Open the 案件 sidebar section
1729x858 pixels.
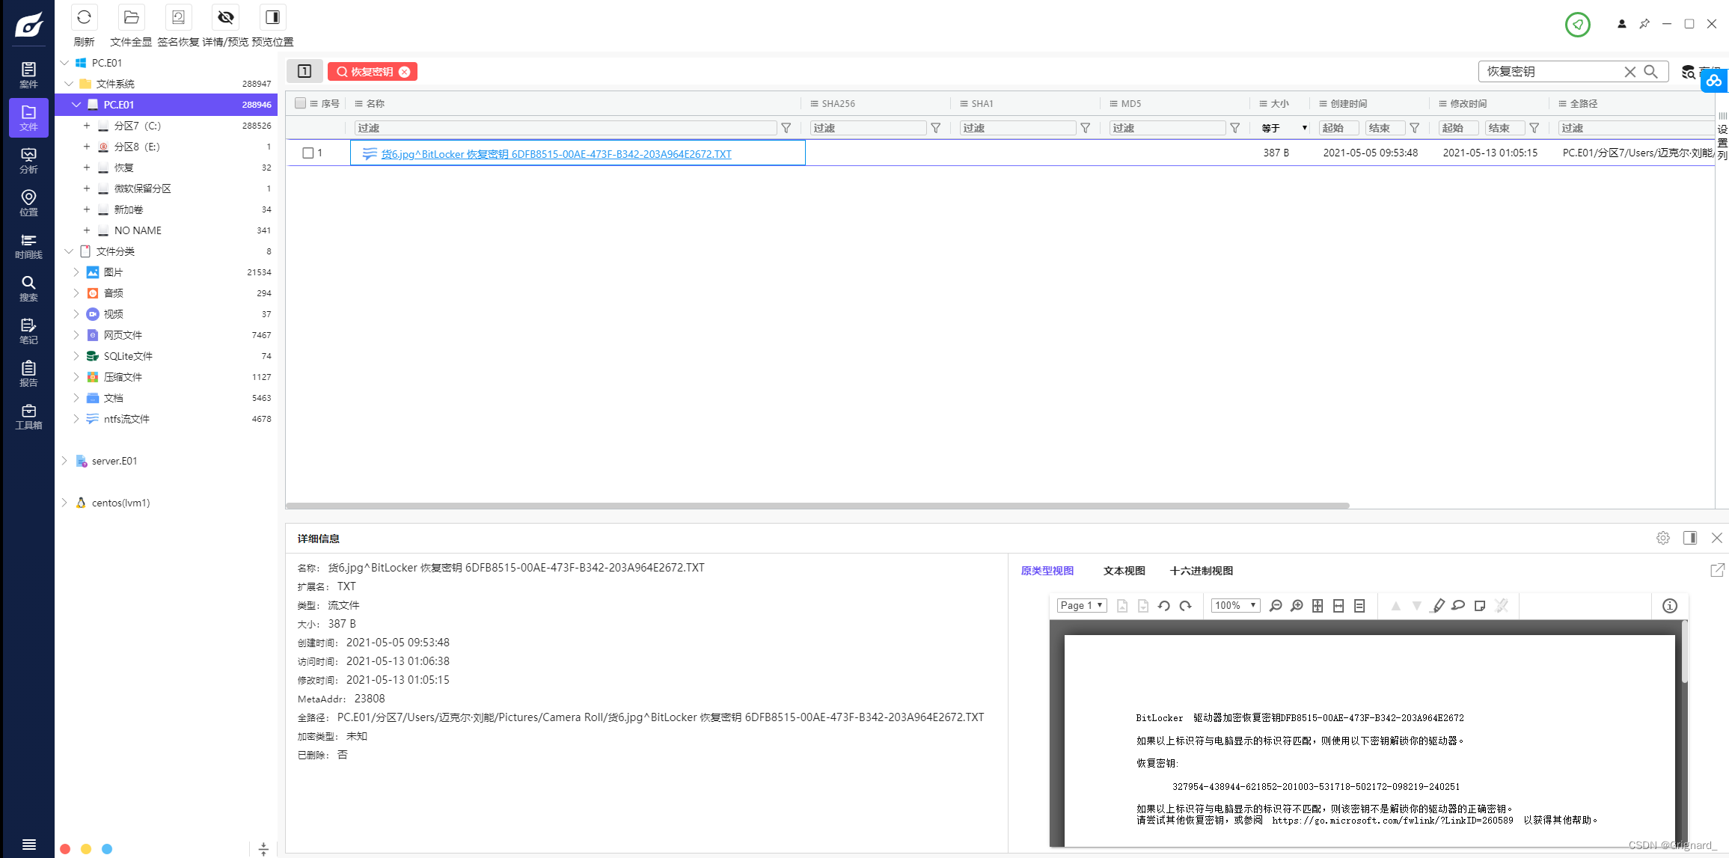tap(28, 75)
